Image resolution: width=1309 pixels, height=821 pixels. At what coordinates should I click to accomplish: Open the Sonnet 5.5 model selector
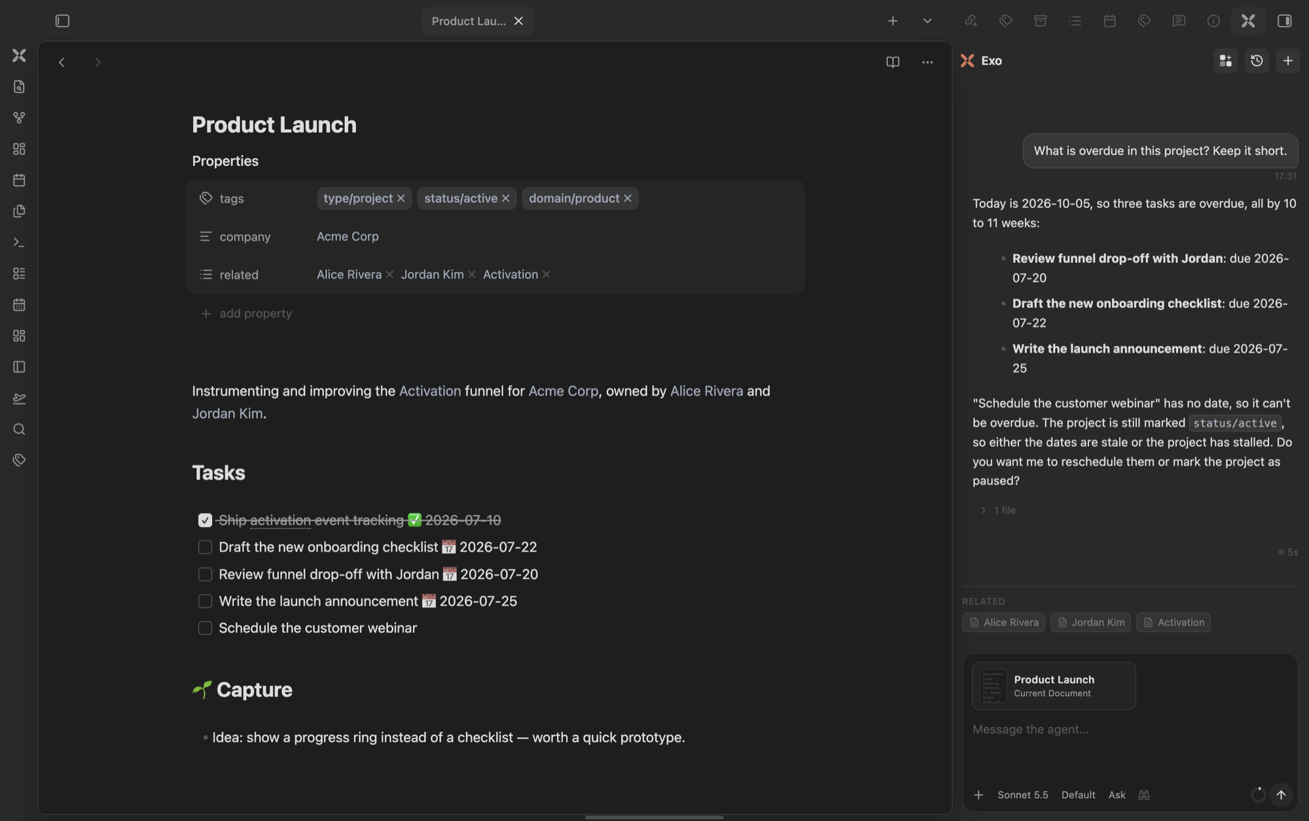click(x=1022, y=795)
